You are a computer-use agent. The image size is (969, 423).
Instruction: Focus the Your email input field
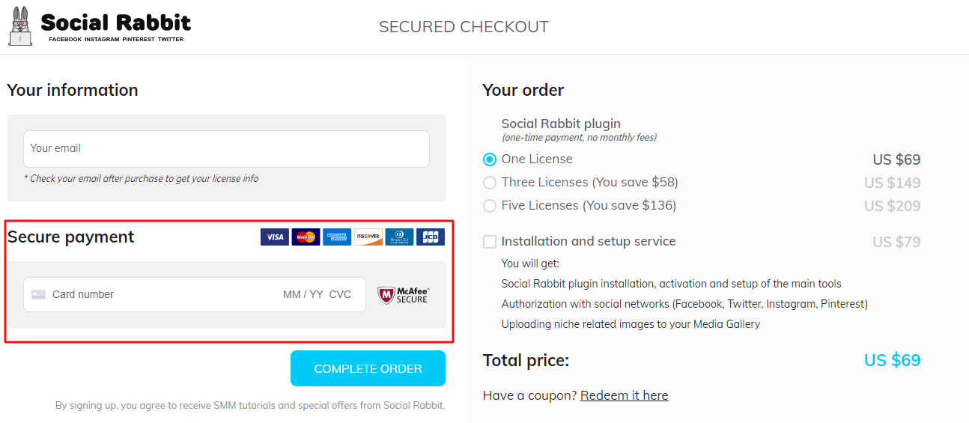pyautogui.click(x=226, y=149)
